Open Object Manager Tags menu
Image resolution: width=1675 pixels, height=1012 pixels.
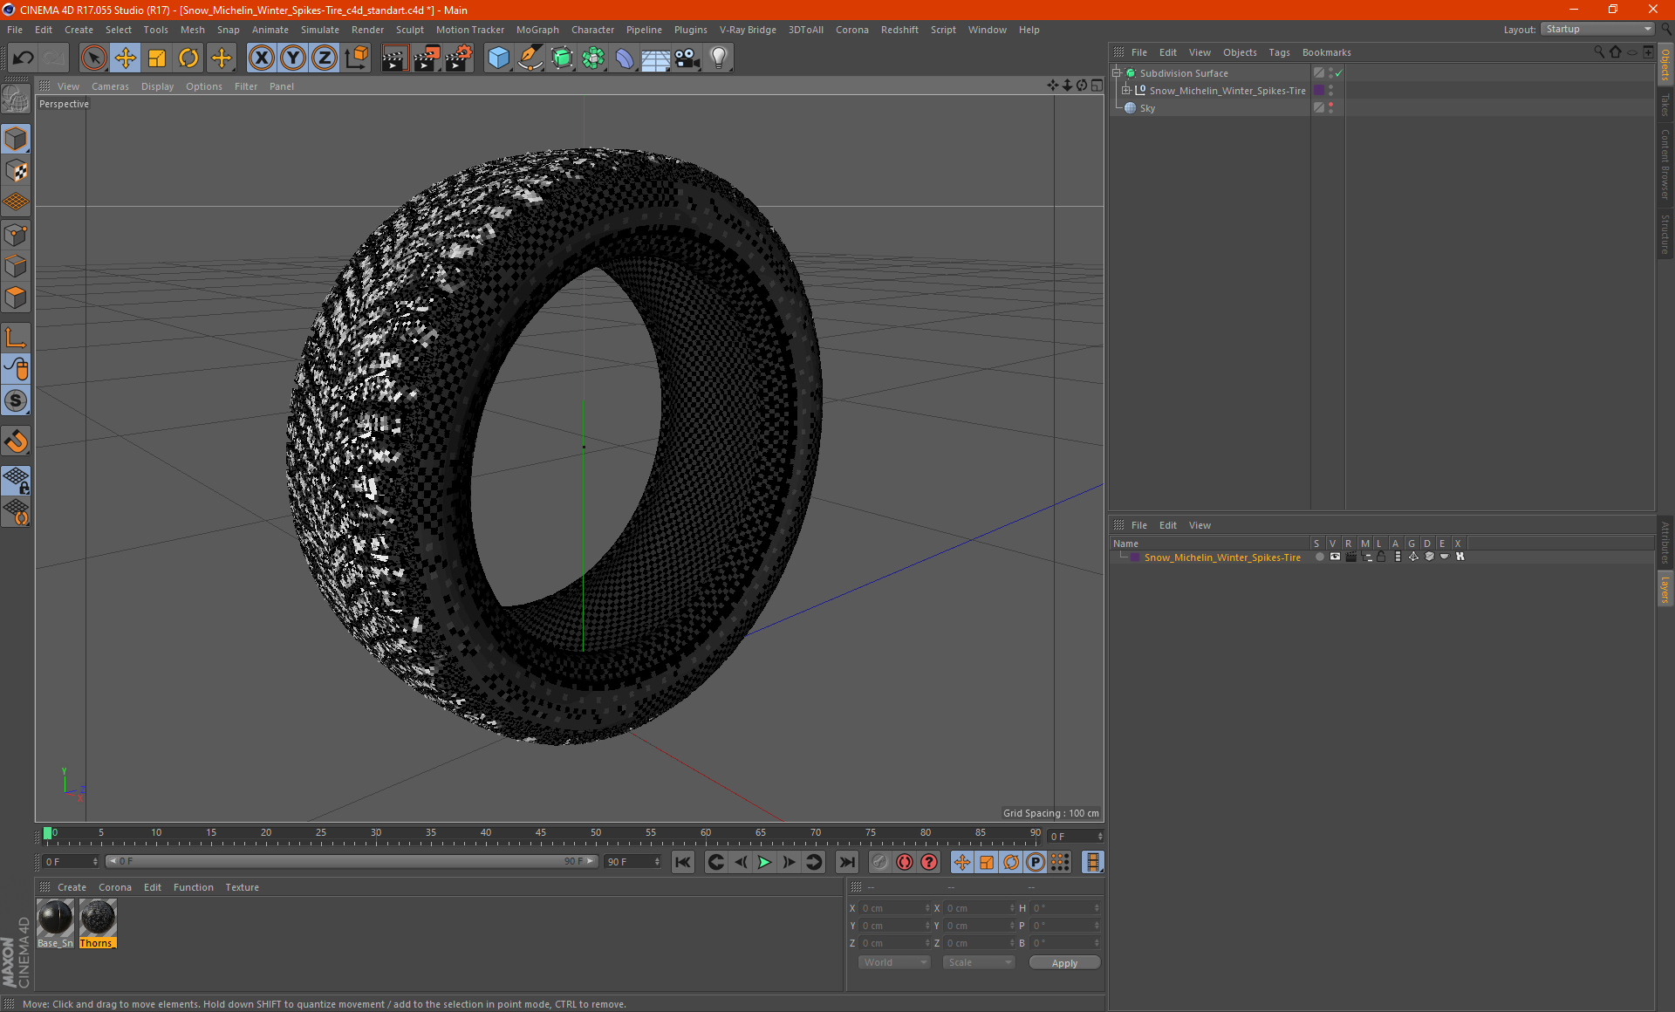[1279, 52]
